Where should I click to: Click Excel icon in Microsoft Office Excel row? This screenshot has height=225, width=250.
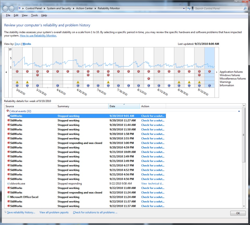click(x=8, y=197)
